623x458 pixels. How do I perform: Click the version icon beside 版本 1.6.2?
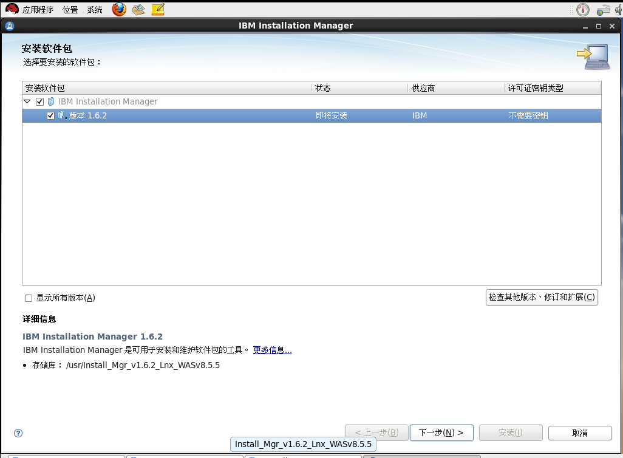(63, 115)
